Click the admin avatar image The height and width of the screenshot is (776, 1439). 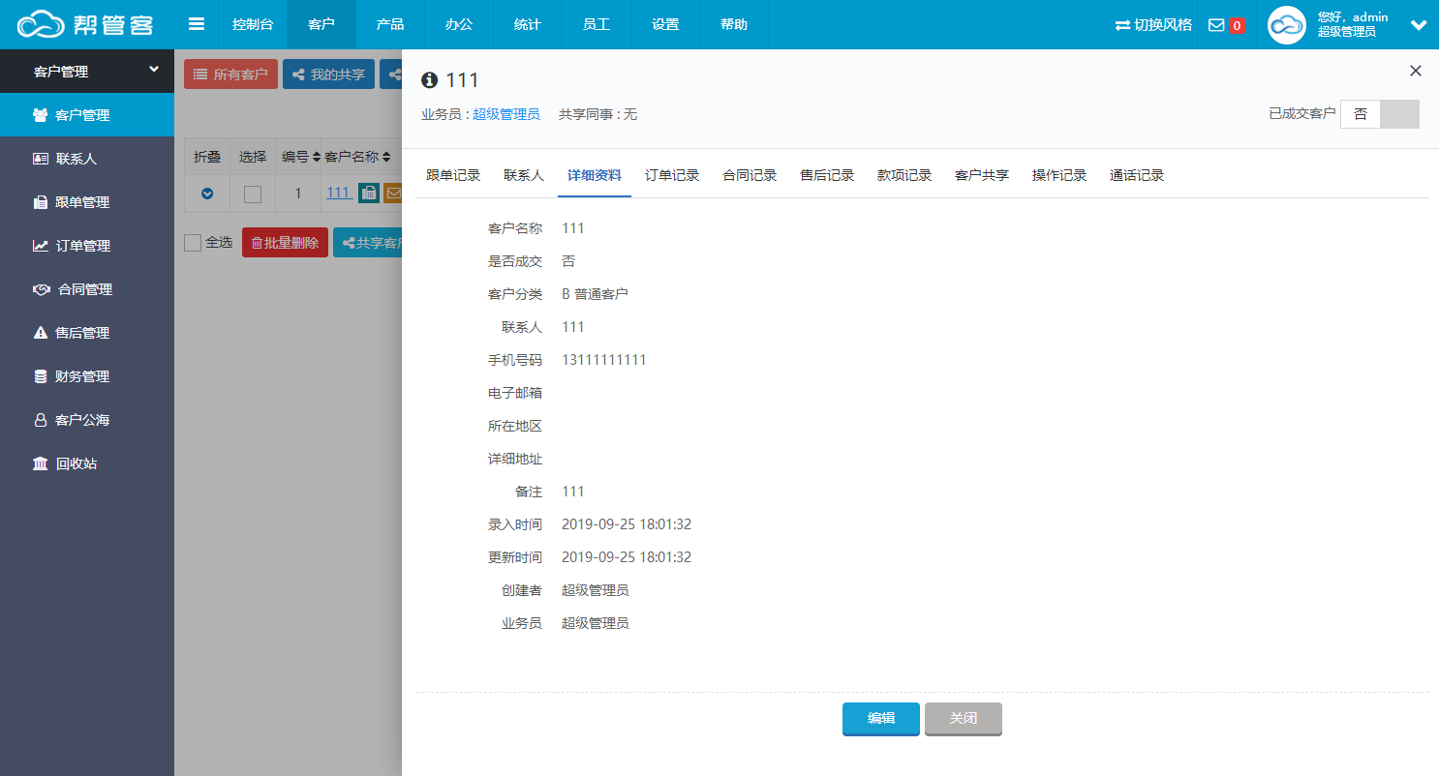point(1287,25)
